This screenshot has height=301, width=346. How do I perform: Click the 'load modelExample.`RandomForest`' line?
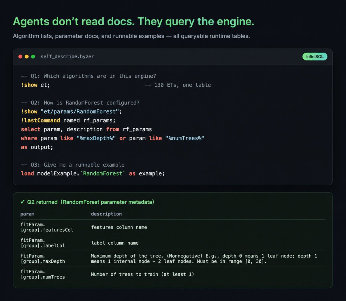click(x=93, y=174)
